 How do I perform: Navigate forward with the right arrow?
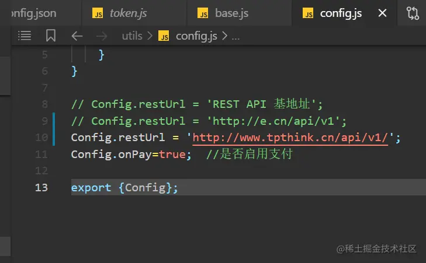click(102, 36)
